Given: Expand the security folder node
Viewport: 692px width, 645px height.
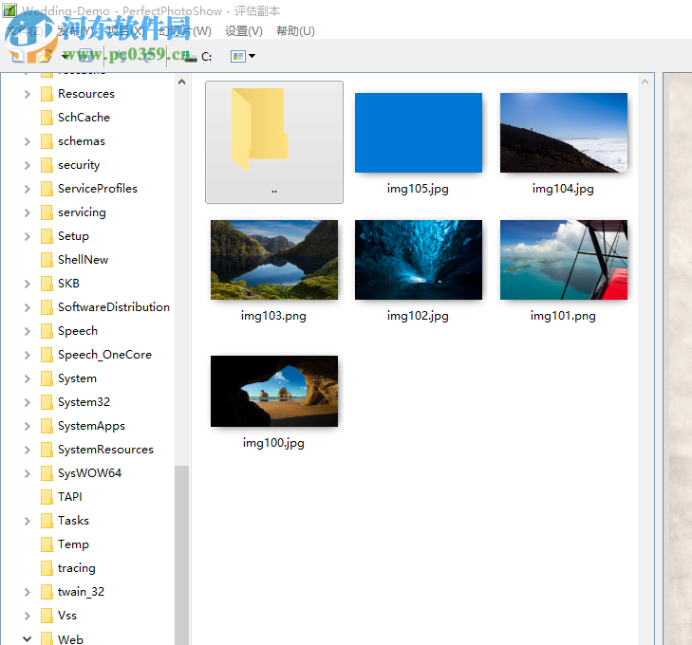Looking at the screenshot, I should [x=28, y=165].
